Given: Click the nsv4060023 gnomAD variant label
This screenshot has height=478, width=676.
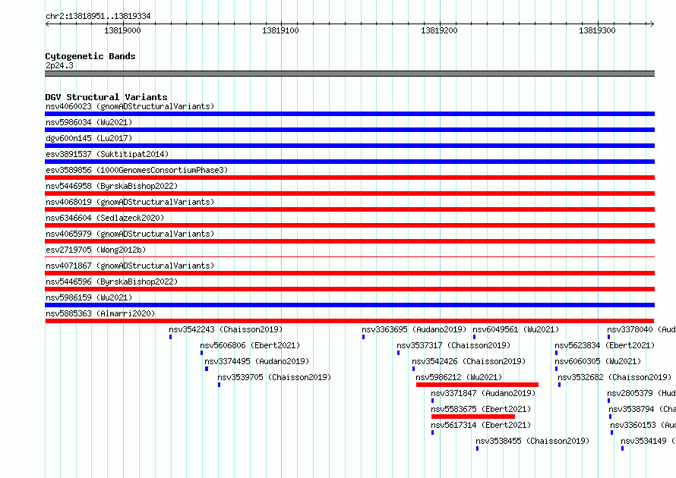Looking at the screenshot, I should click(x=130, y=106).
